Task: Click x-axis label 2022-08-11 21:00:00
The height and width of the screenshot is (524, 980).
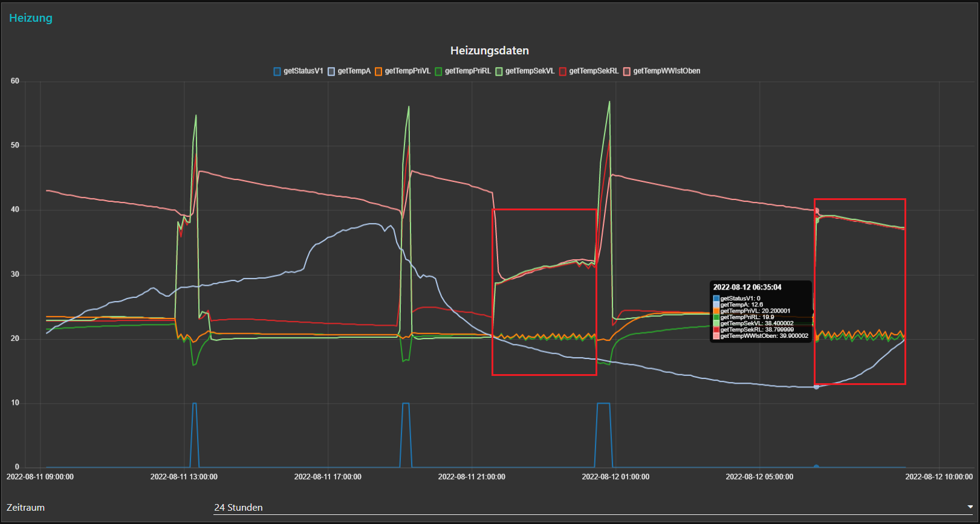Action: pyautogui.click(x=472, y=477)
